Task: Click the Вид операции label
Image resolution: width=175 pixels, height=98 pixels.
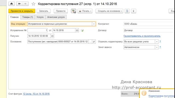Action: [x=18, y=24]
